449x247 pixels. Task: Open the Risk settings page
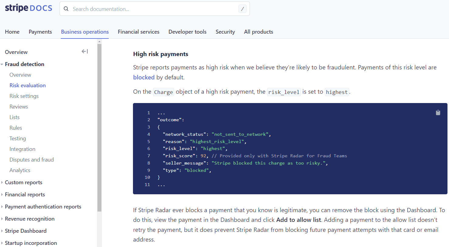(x=24, y=96)
